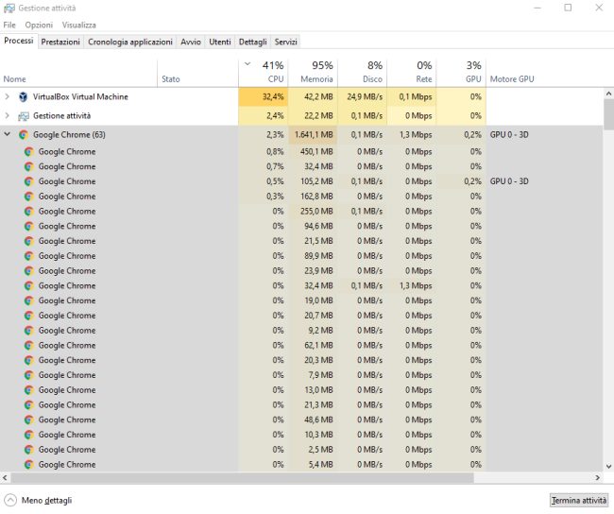The height and width of the screenshot is (514, 614).
Task: Click the vertical scrollbar up arrow
Action: 608,94
